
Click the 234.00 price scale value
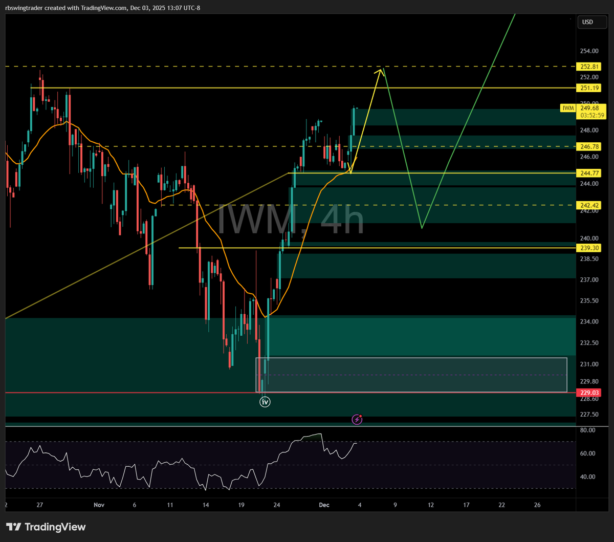point(589,322)
